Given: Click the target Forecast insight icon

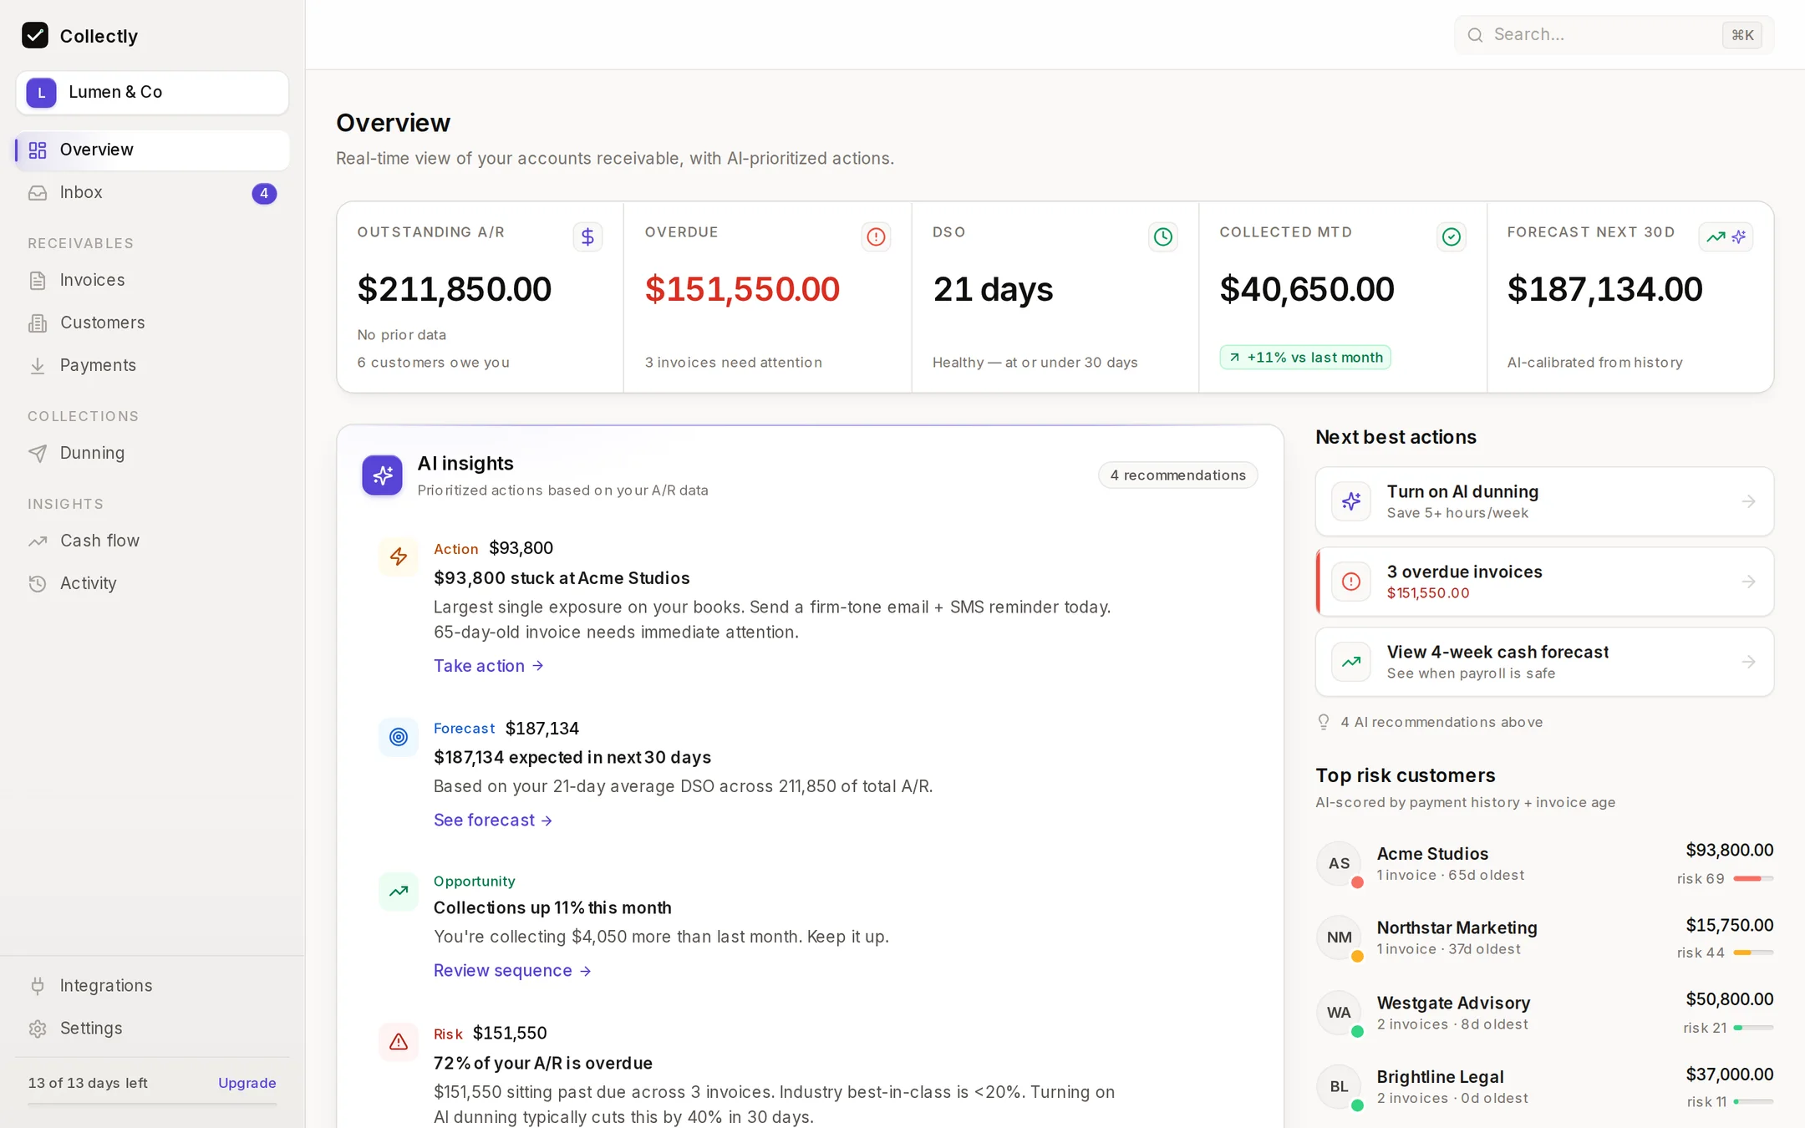Looking at the screenshot, I should (x=399, y=737).
